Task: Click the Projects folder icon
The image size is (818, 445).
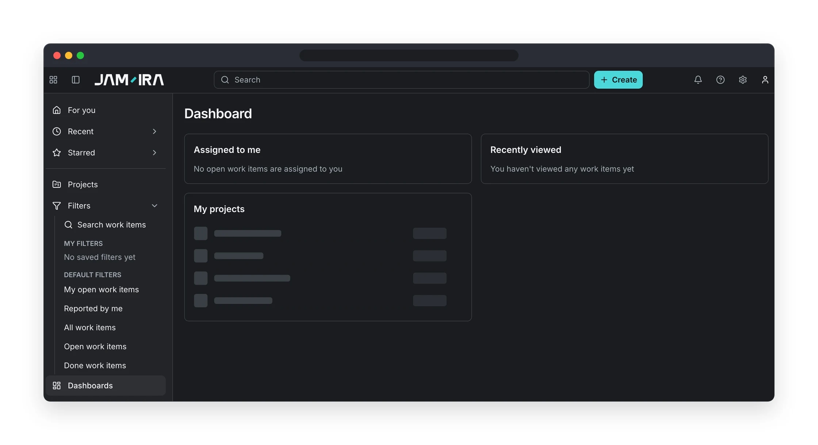Action: coord(57,185)
